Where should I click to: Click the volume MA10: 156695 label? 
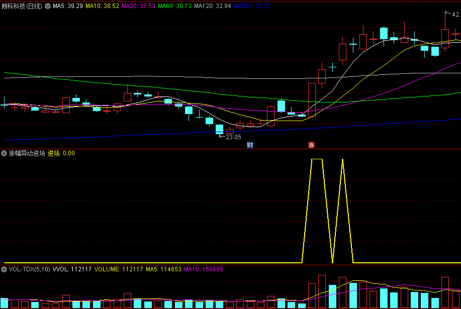(204, 269)
